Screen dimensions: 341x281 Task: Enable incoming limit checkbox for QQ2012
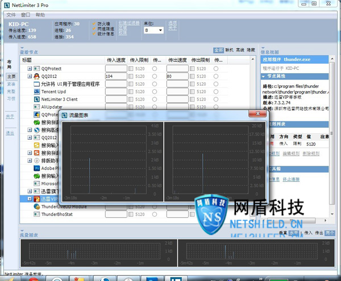(131, 76)
